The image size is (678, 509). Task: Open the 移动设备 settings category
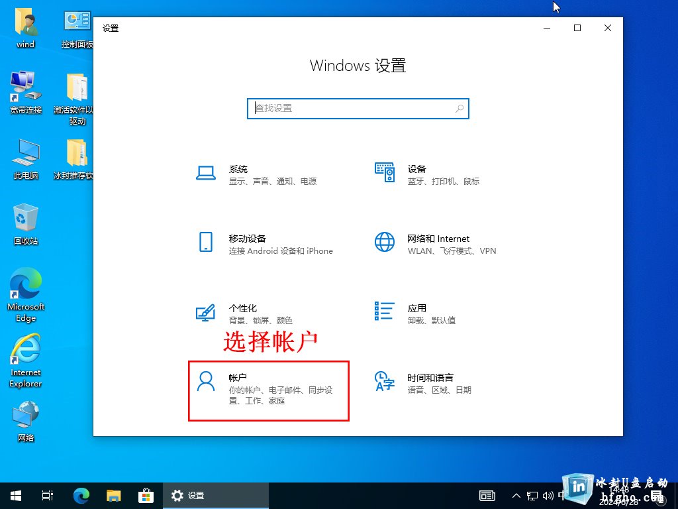click(268, 244)
